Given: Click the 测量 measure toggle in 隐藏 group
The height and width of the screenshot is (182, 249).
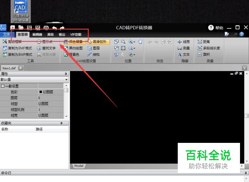Looking at the screenshot, I should coord(184,48).
